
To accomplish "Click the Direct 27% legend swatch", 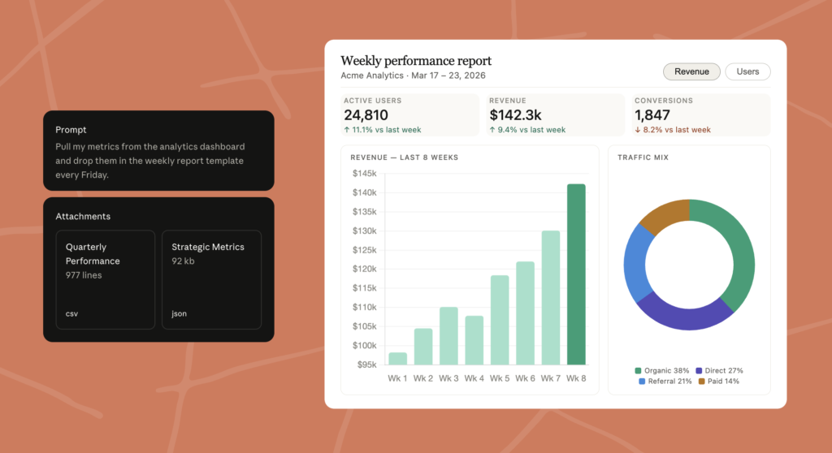I will pyautogui.click(x=699, y=371).
